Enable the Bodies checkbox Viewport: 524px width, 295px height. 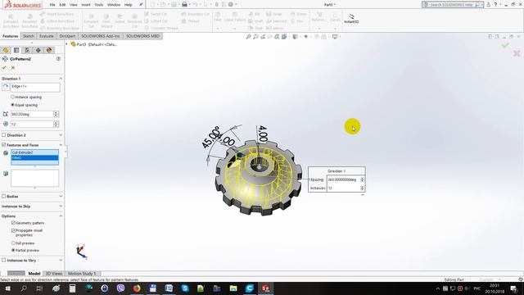pyautogui.click(x=3, y=197)
